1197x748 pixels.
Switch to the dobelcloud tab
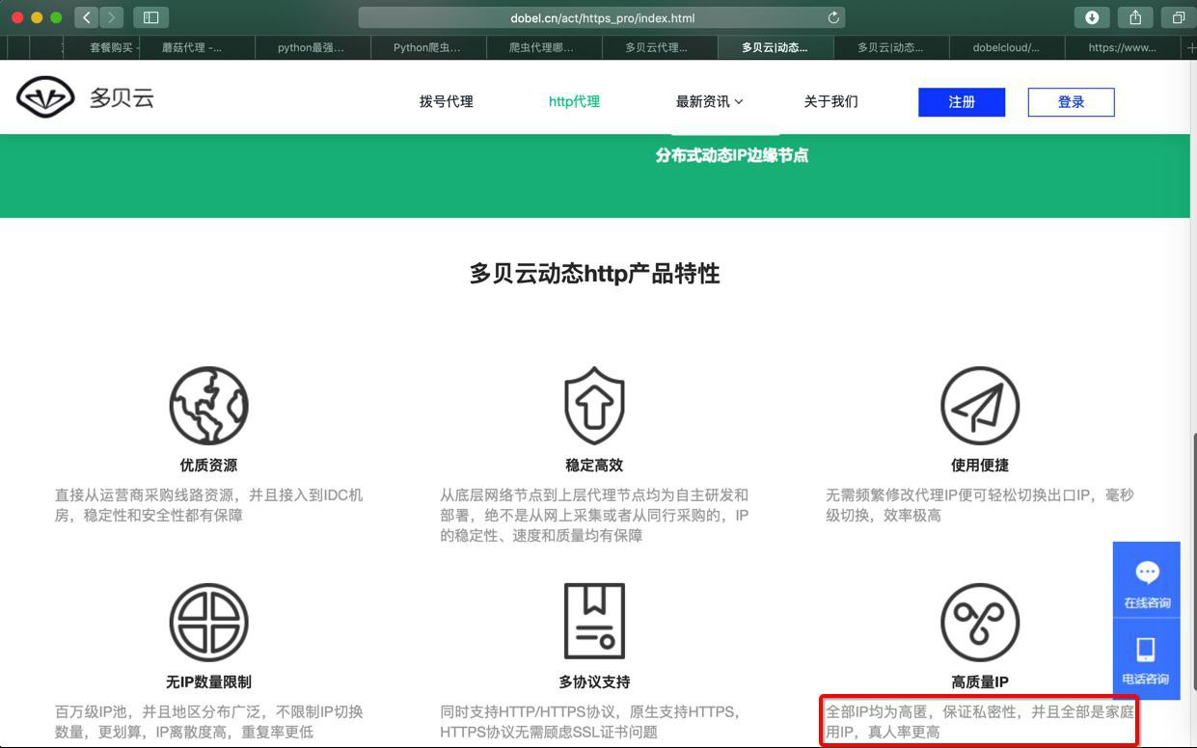tap(1008, 47)
